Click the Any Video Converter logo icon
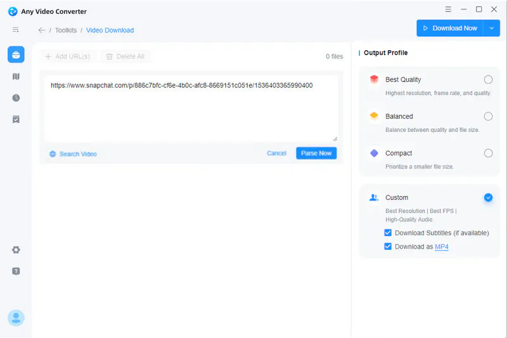 [13, 11]
